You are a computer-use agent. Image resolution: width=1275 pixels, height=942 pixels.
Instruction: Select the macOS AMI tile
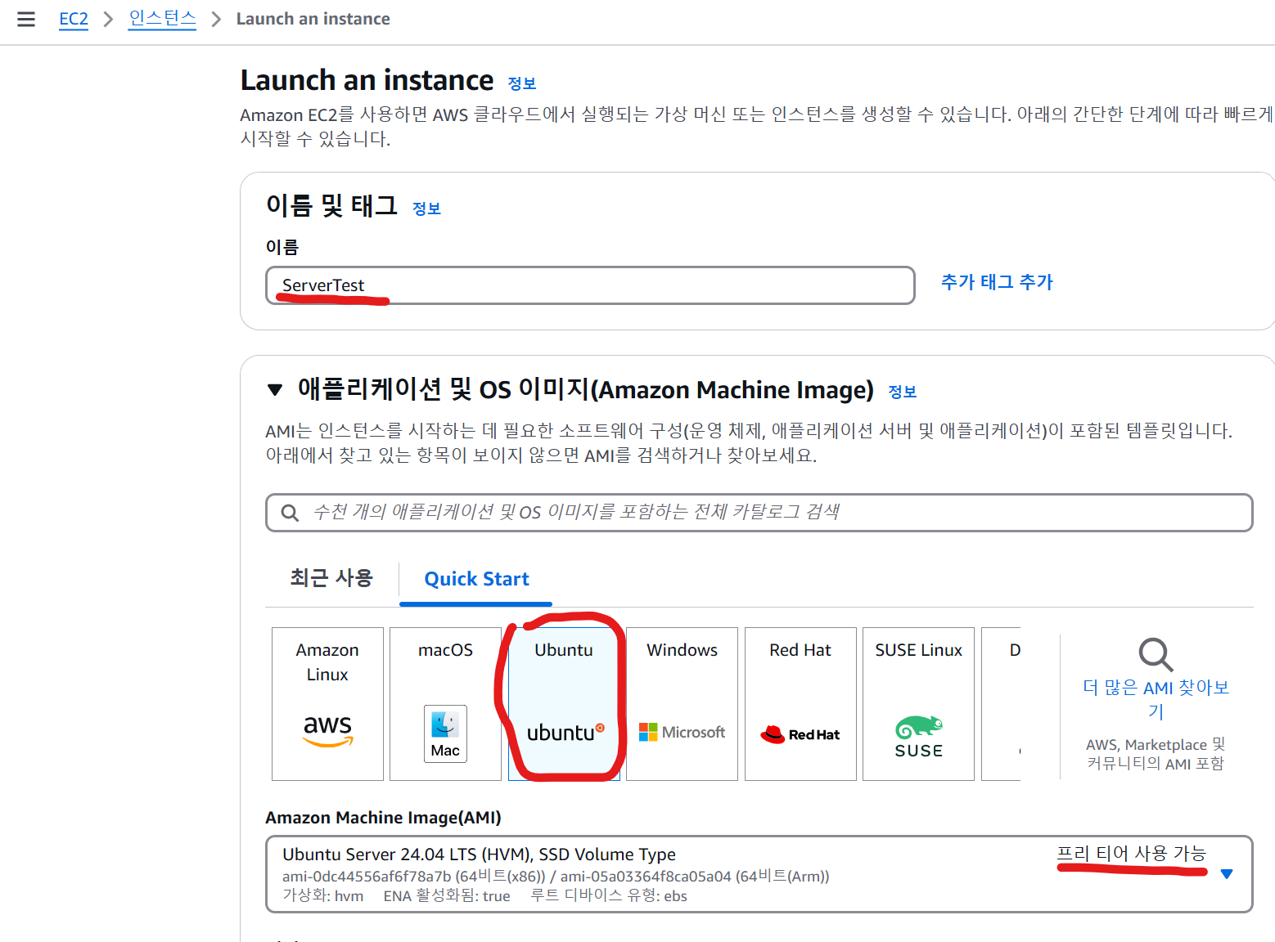[445, 704]
